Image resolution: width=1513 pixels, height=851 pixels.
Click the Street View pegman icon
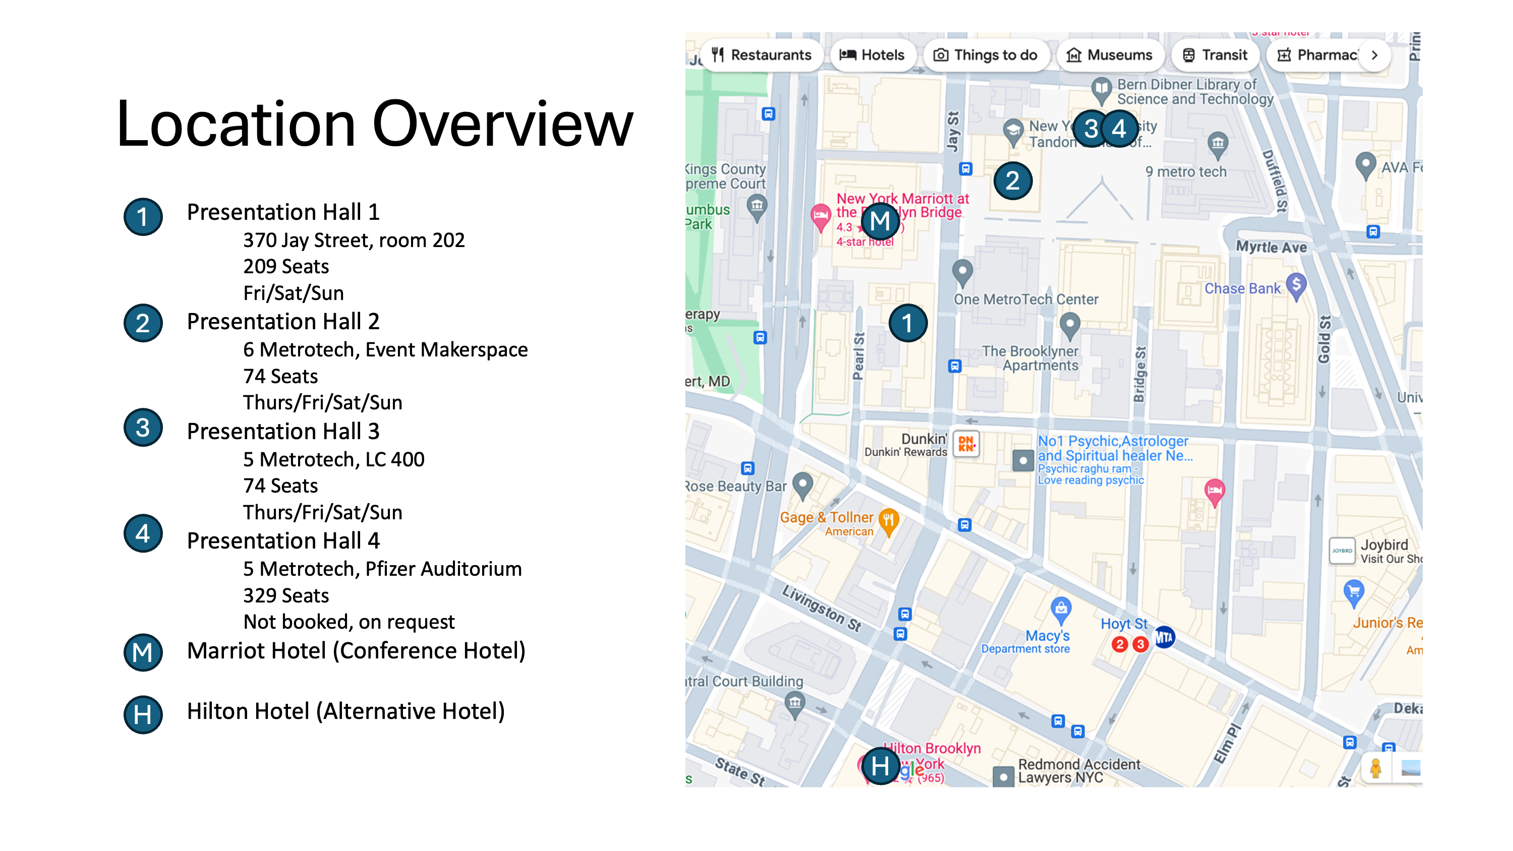[x=1375, y=768]
